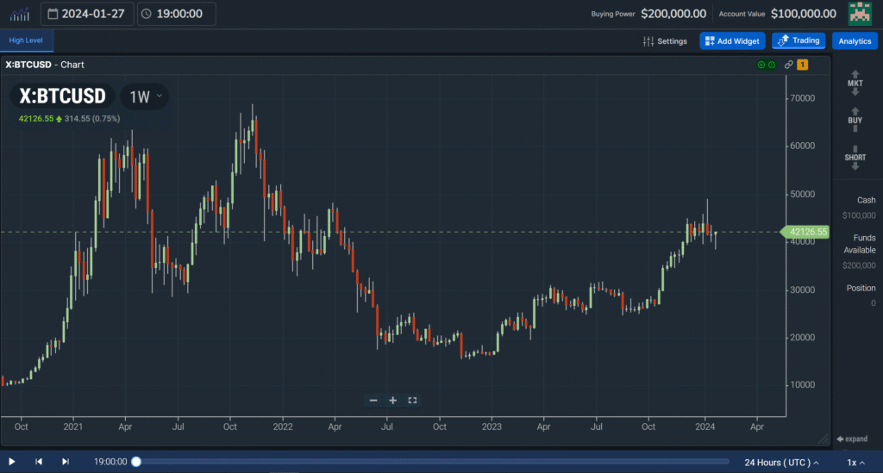Screen dimensions: 883x473
Task: Click the timeline slider handle
Action: (136, 462)
